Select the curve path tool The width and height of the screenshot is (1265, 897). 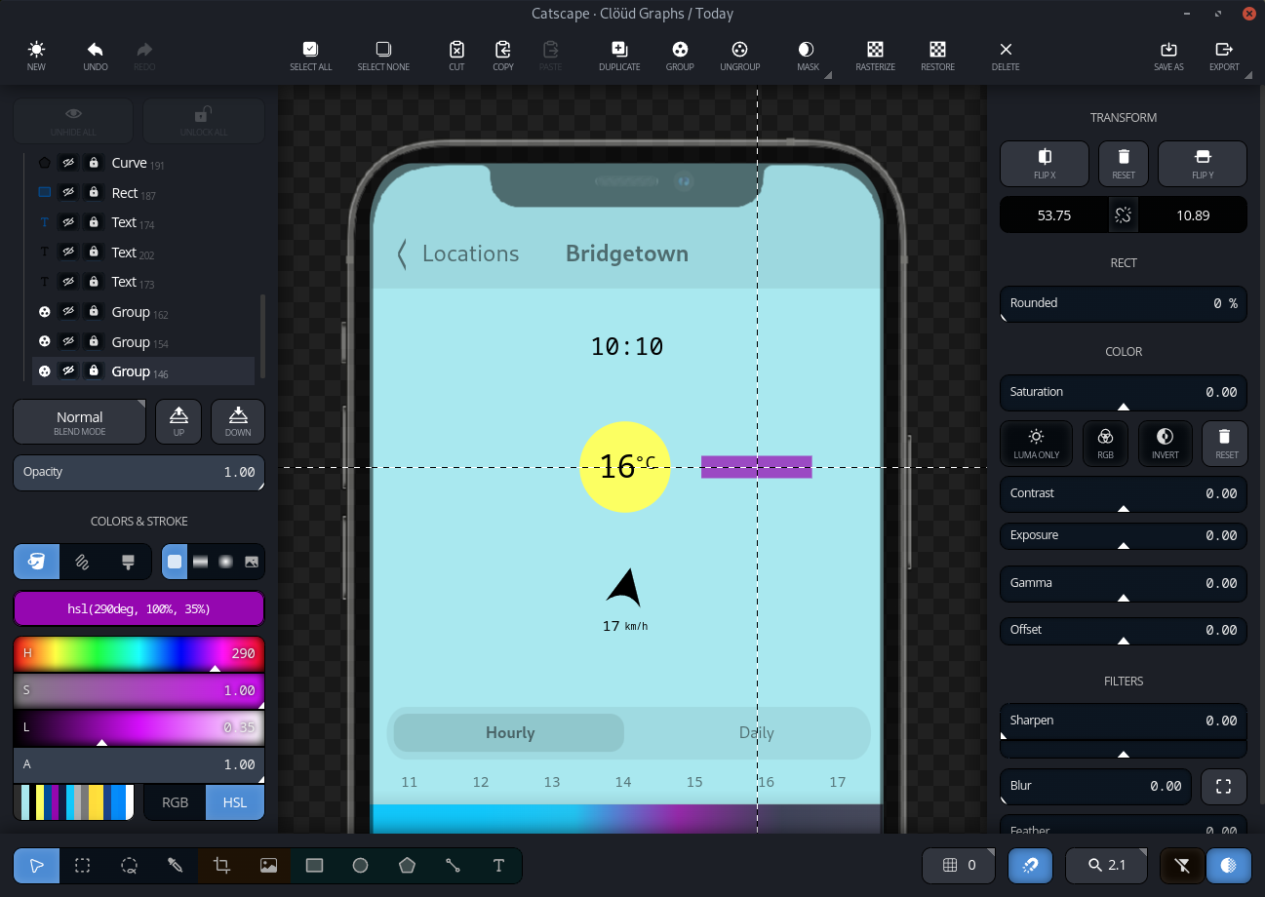(x=453, y=866)
